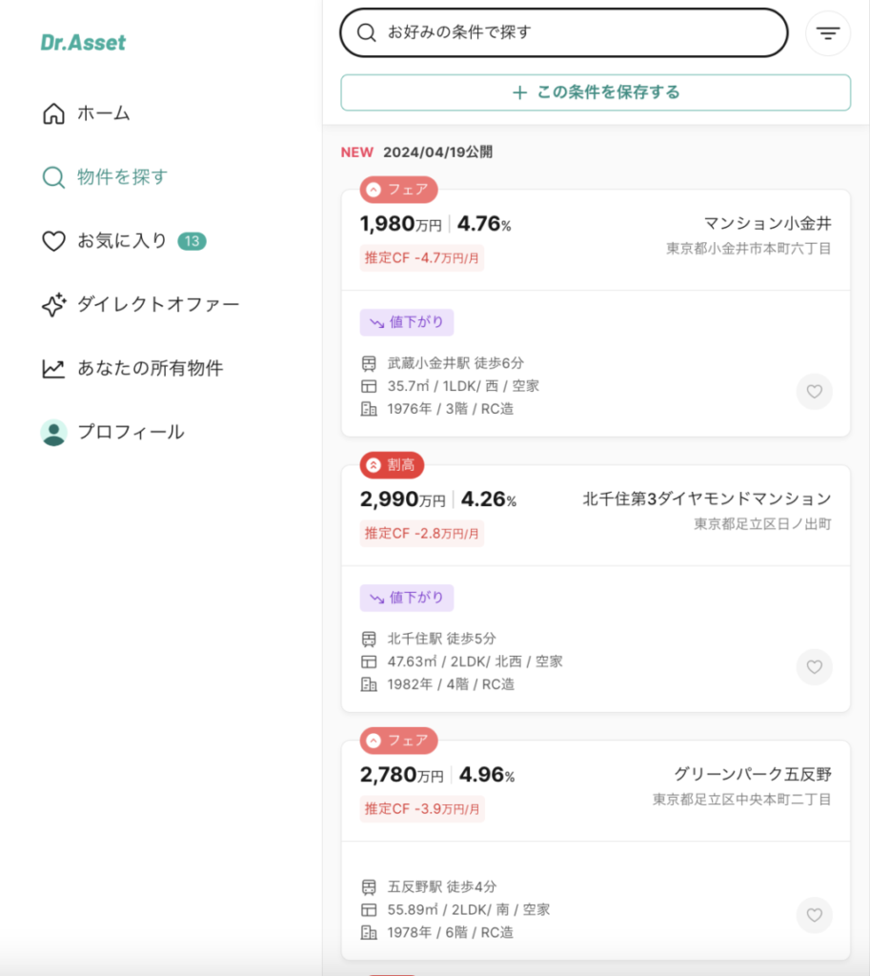This screenshot has width=870, height=976.
Task: Favorite マンション小金井 with heart button
Action: (814, 392)
